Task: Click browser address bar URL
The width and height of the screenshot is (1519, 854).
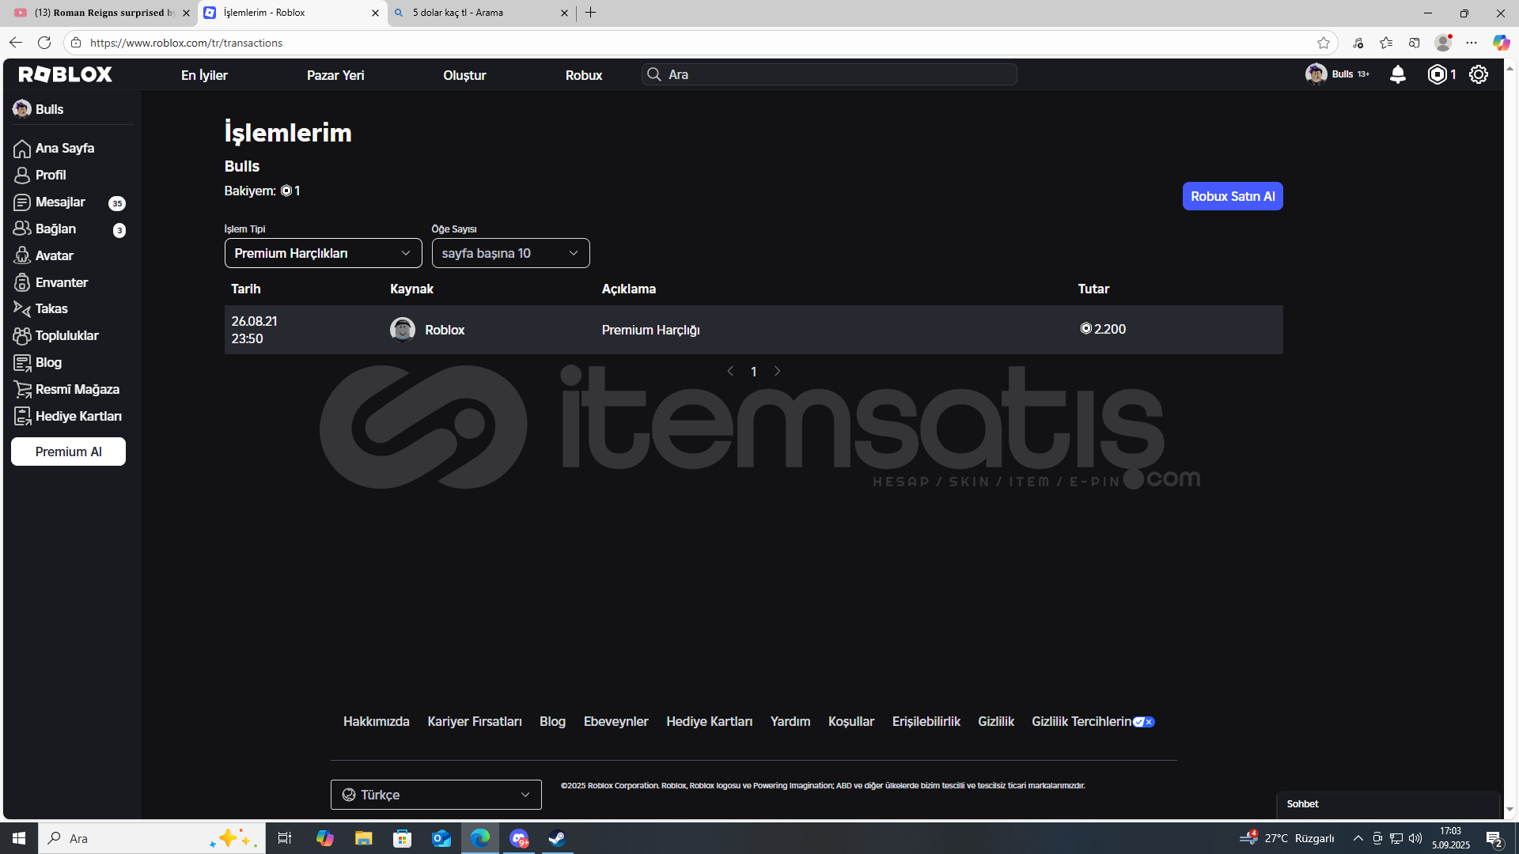Action: point(186,43)
